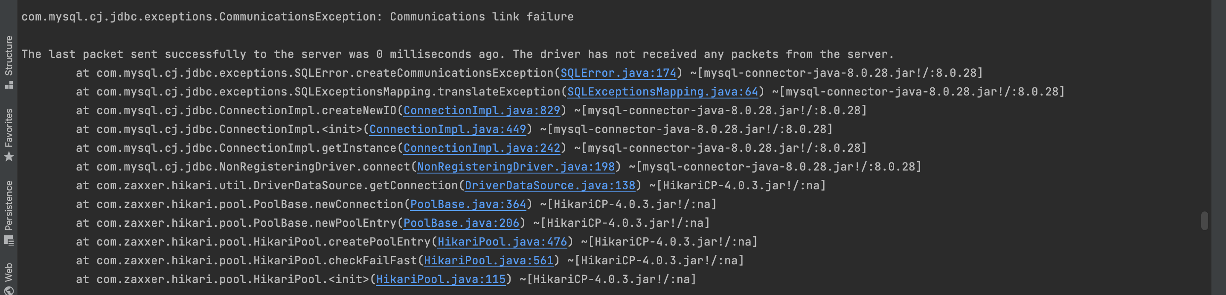
Task: Open the HikariPool.java:561 link
Action: (x=488, y=261)
